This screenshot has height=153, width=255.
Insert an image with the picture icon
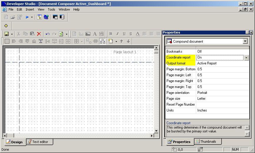(88, 34)
